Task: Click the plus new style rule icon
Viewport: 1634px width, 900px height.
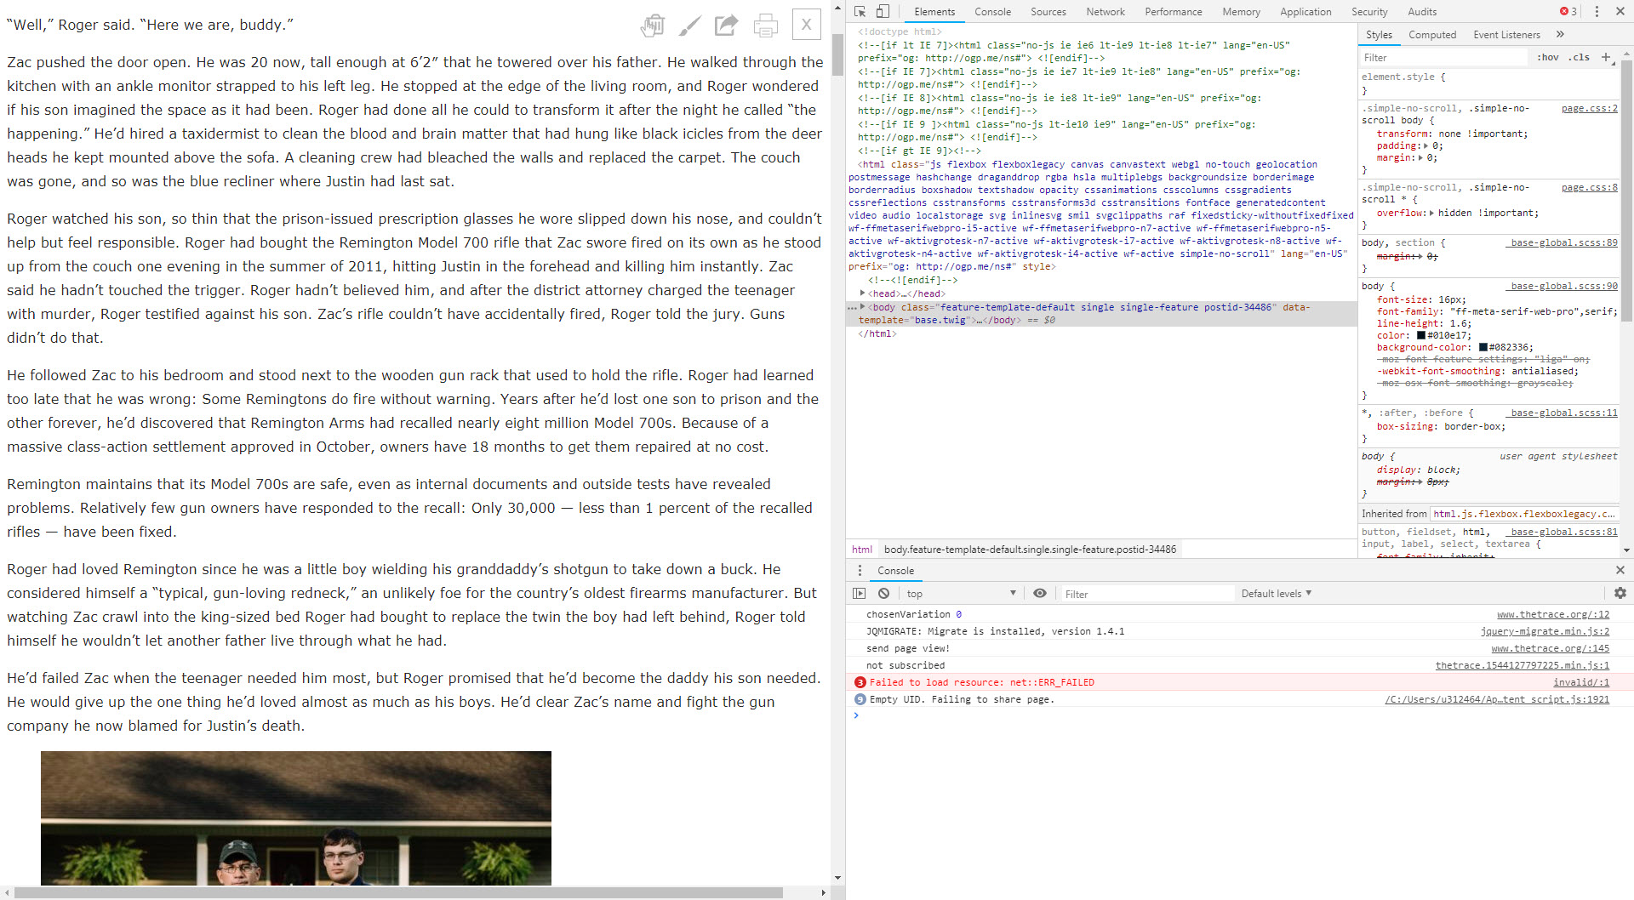Action: click(x=1605, y=58)
